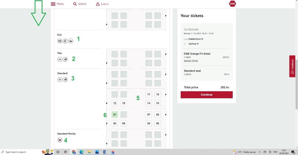Viewport: 298px width, 155px height.
Task: Click the DSB Orange Fri ticket label
Action: [x=197, y=54]
